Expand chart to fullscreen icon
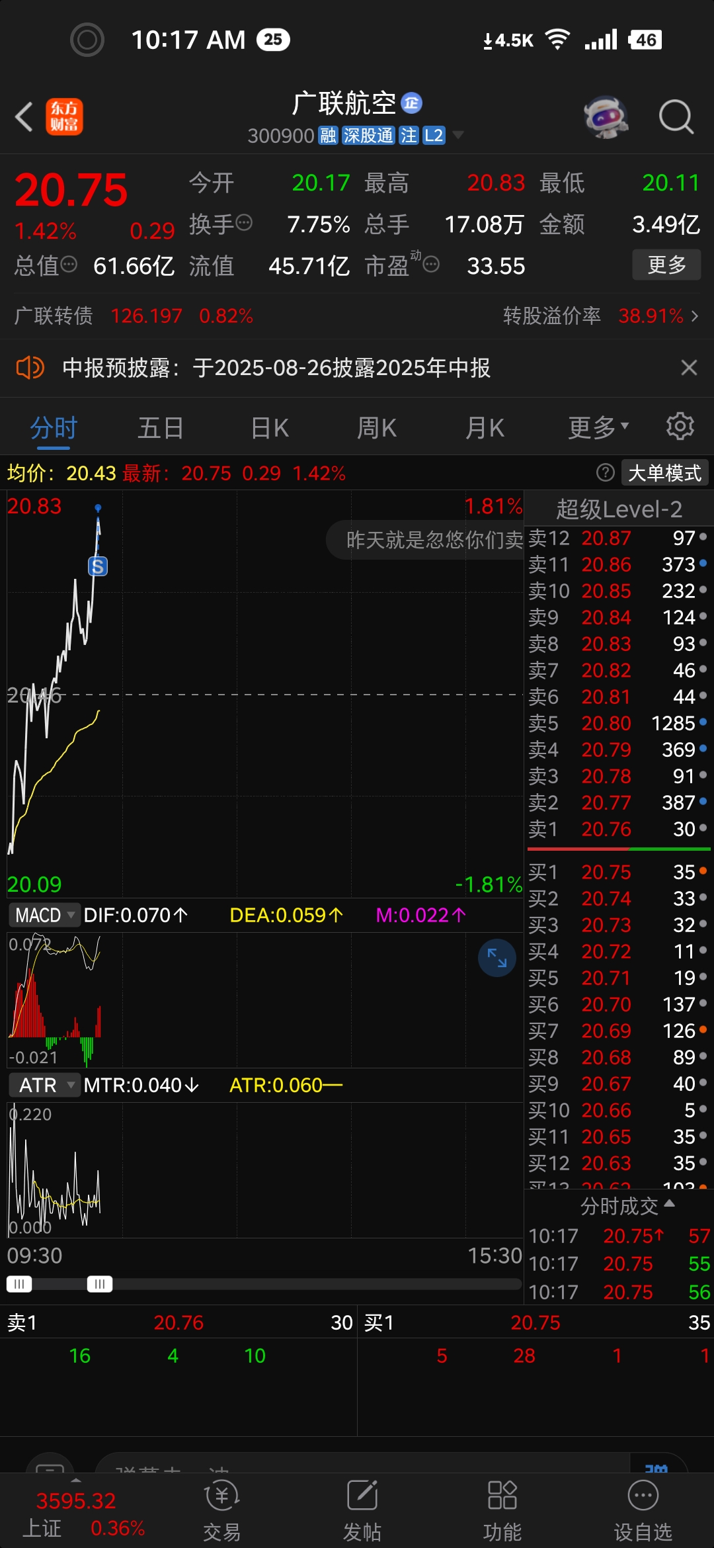 [497, 958]
